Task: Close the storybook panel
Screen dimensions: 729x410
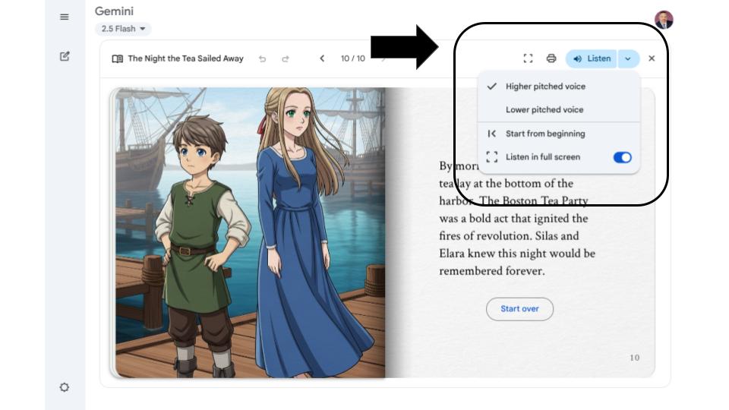Action: pyautogui.click(x=652, y=58)
